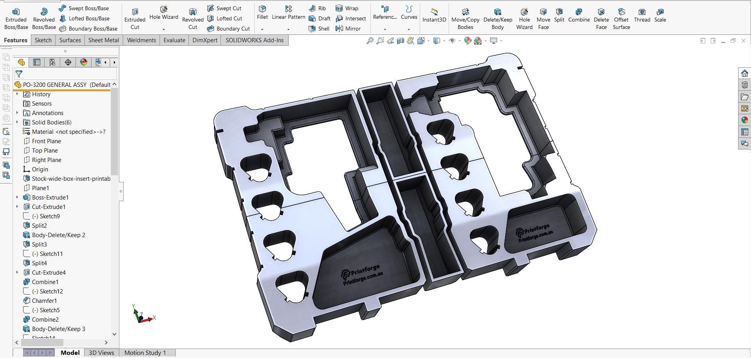Open the Curves dropdown arrow

[x=409, y=29]
